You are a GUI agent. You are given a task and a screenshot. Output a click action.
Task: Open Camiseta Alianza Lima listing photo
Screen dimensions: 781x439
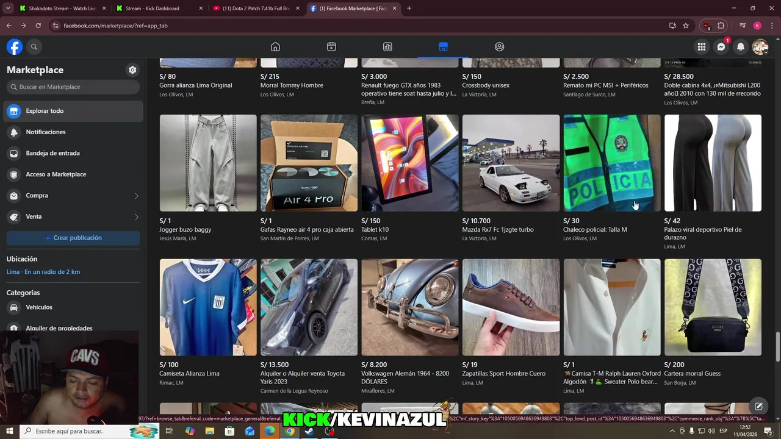point(208,307)
